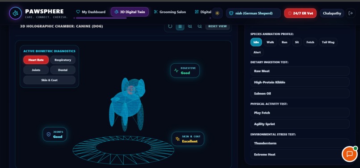The height and width of the screenshot is (168, 360).
Task: Toggle the Dental diagnostic button
Action: (63, 70)
